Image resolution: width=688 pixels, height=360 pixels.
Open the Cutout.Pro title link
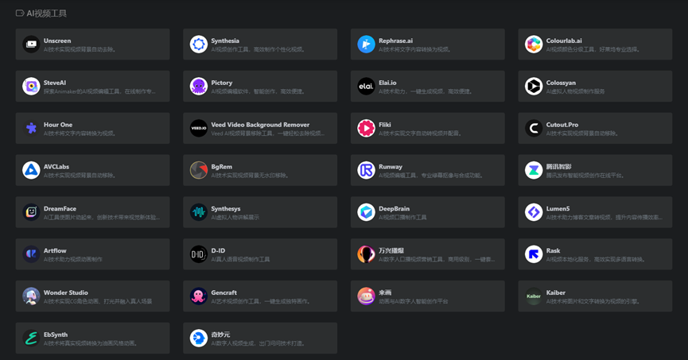point(562,125)
